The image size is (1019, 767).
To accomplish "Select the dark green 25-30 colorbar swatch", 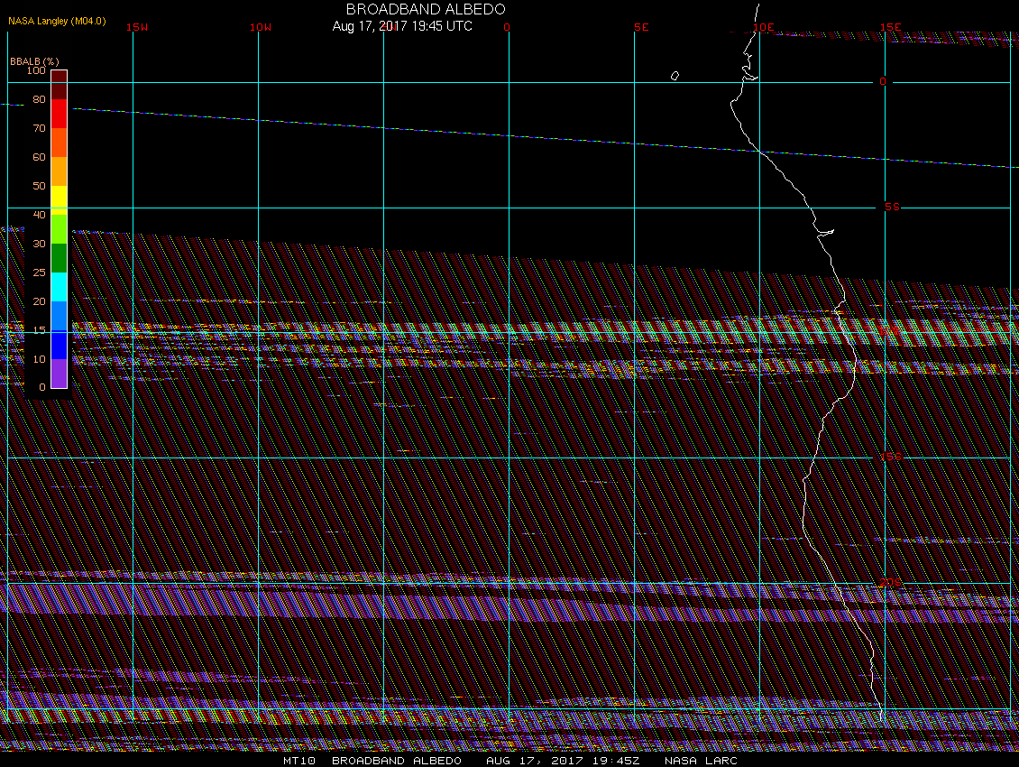I will (60, 257).
